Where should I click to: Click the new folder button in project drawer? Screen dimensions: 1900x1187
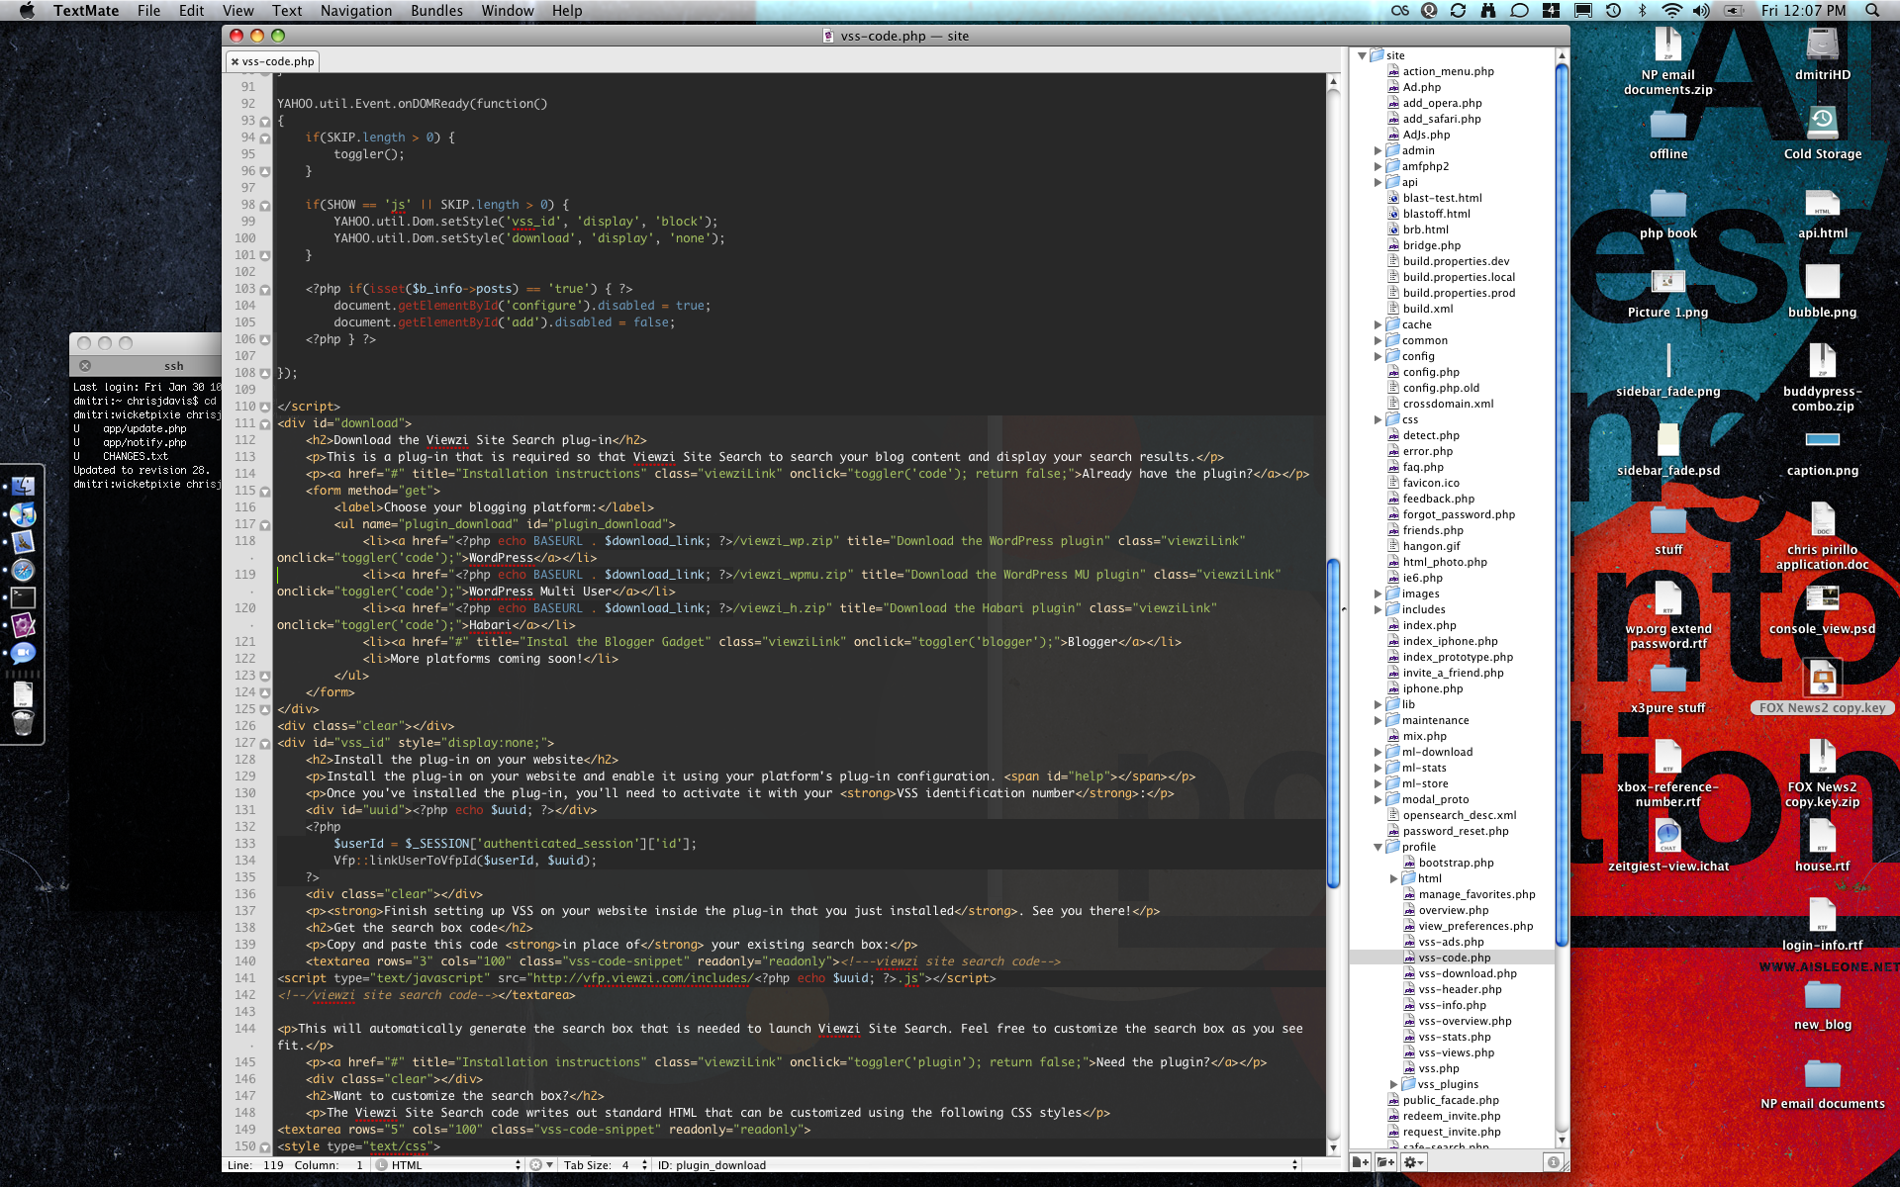(1385, 1162)
